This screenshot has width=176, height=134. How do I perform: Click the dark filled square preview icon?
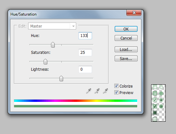tap(155, 113)
